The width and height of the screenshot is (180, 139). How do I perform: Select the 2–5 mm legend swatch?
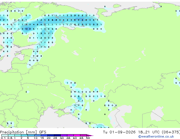point(24,135)
